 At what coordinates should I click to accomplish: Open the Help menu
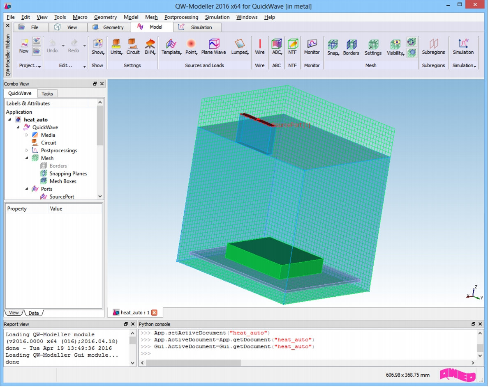[x=270, y=17]
